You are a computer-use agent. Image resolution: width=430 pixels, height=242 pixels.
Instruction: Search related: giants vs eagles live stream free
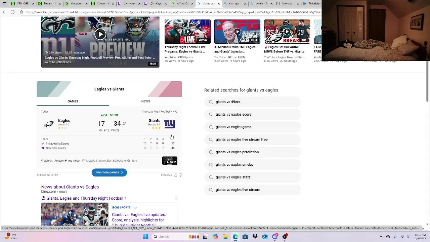point(252,139)
